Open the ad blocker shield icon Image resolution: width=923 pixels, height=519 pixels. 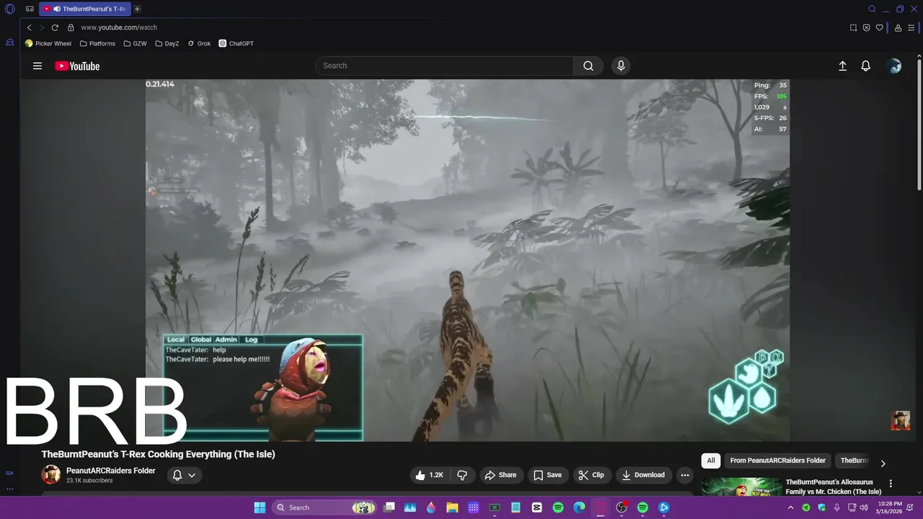coord(866,27)
